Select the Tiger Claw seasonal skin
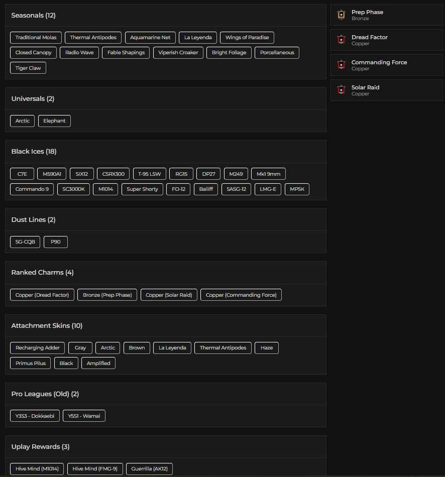Screen dimensions: 445x477 [28, 68]
